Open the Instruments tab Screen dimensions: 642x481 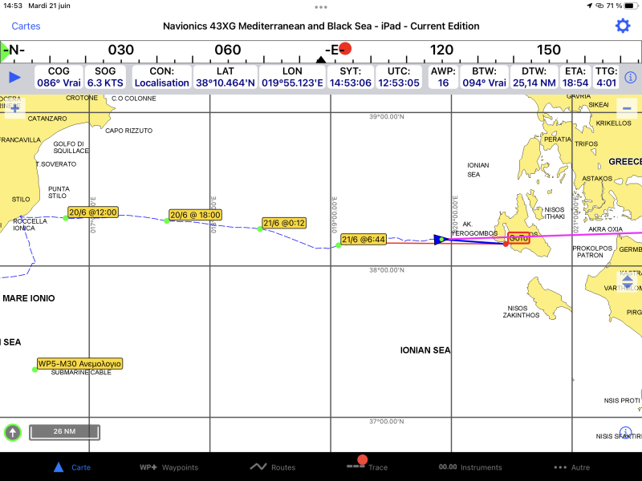(470, 467)
